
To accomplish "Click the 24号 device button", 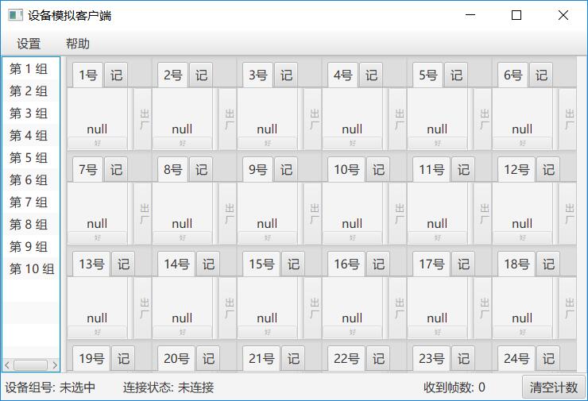I will click(x=516, y=358).
